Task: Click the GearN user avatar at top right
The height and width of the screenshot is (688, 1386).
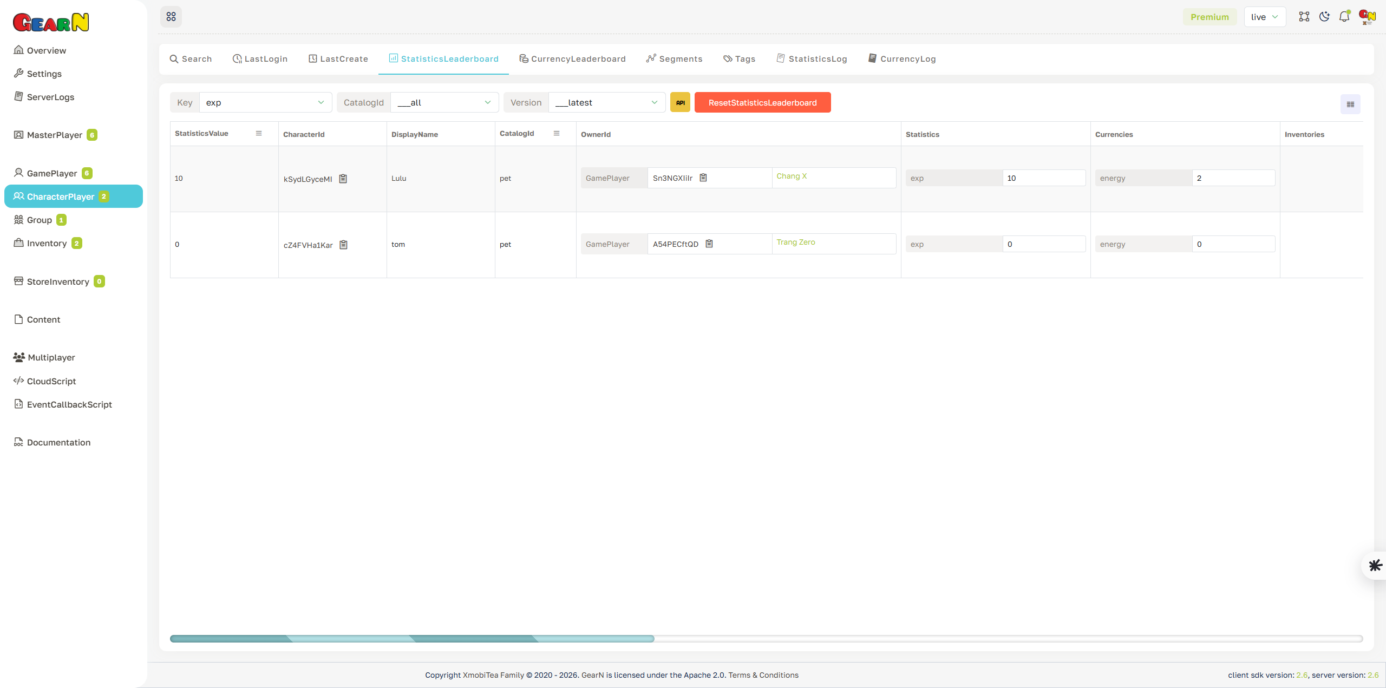Action: click(1366, 16)
